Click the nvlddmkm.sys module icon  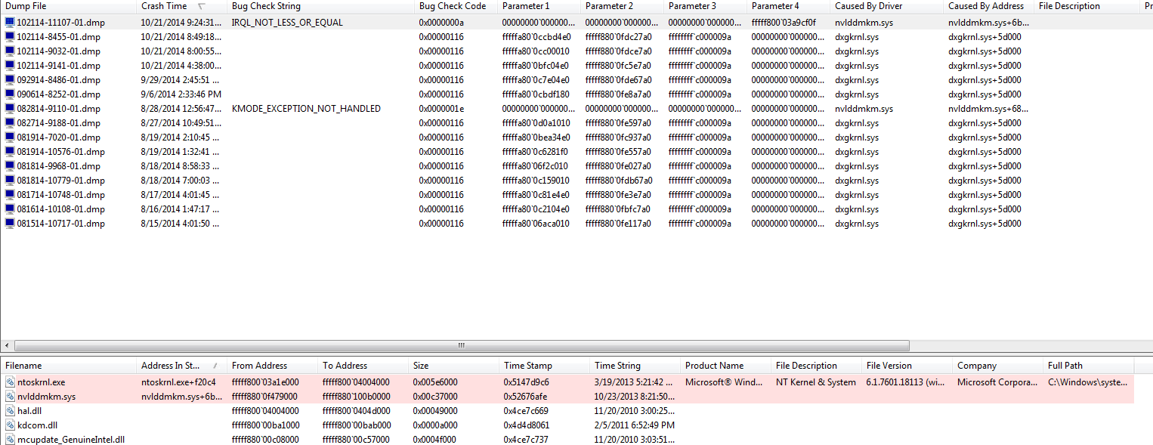point(10,397)
